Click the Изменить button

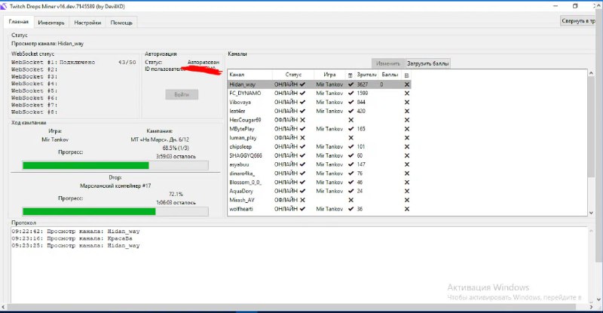click(387, 64)
